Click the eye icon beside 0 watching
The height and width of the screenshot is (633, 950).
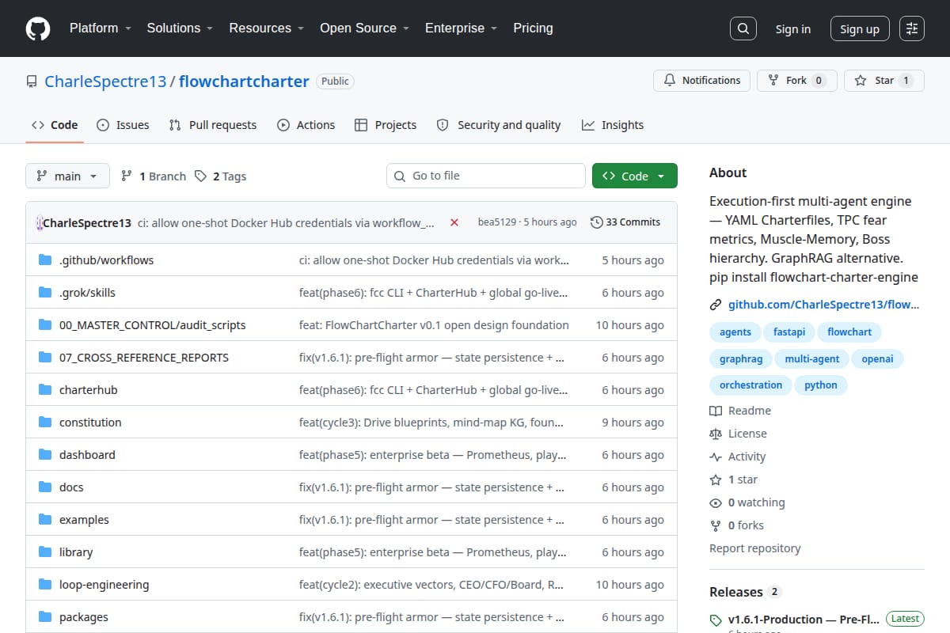click(x=716, y=502)
